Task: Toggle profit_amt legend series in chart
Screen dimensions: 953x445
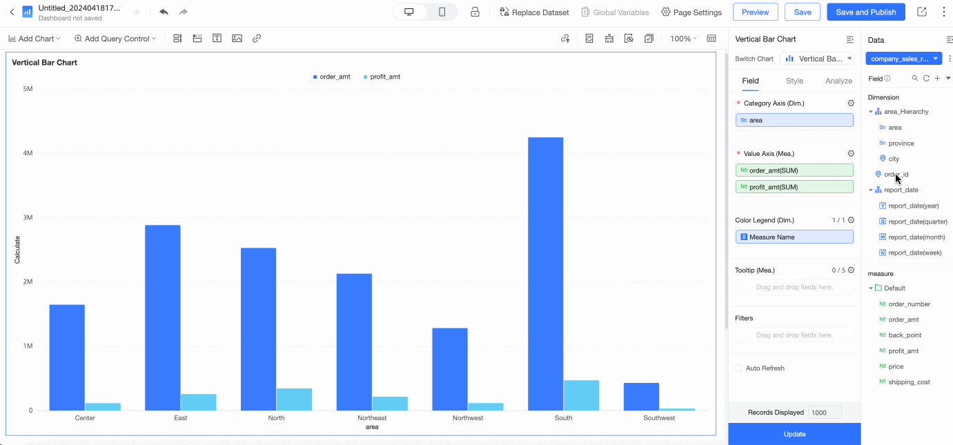Action: [x=382, y=77]
